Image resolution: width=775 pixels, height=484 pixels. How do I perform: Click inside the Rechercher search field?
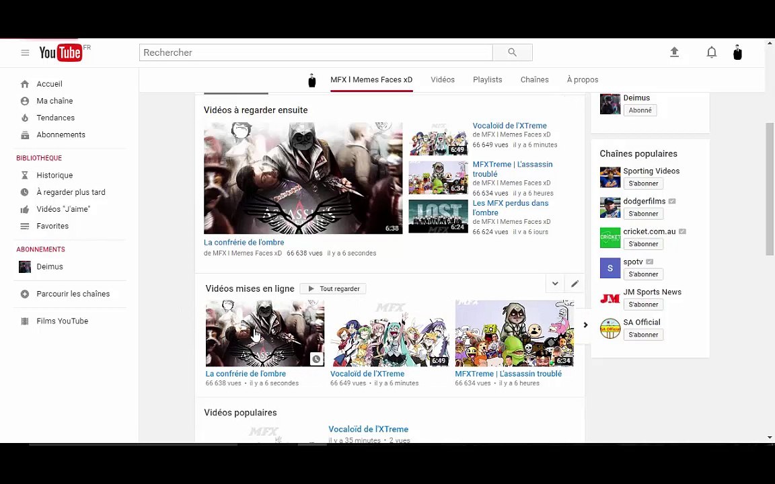pyautogui.click(x=316, y=52)
